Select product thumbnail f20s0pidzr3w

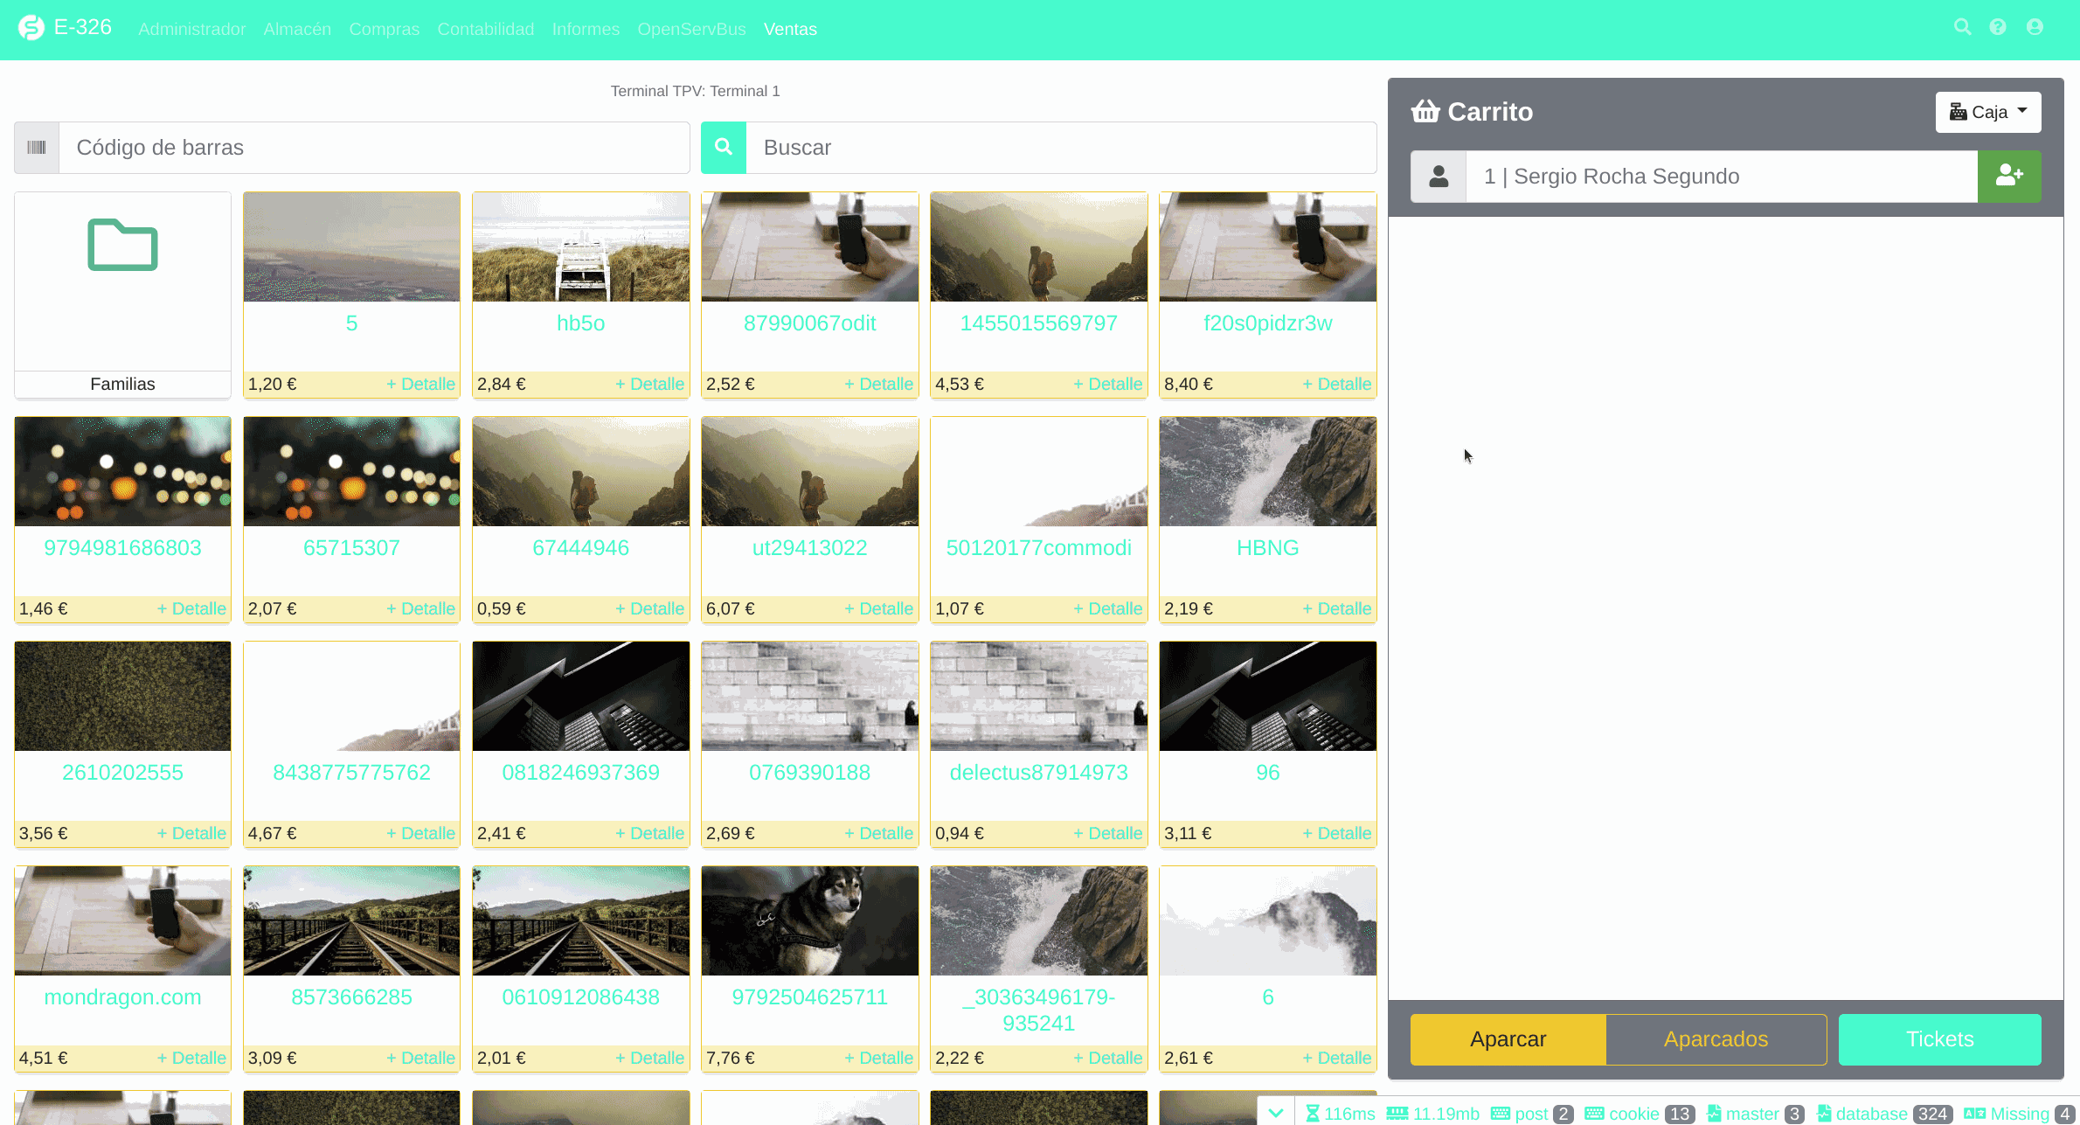tap(1268, 247)
